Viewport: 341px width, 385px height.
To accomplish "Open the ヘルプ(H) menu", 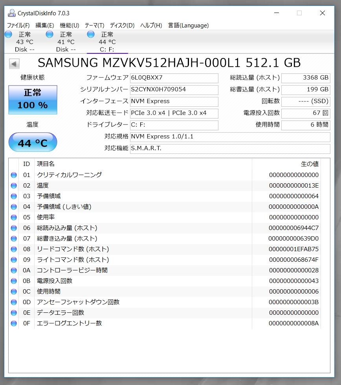I will click(x=151, y=26).
